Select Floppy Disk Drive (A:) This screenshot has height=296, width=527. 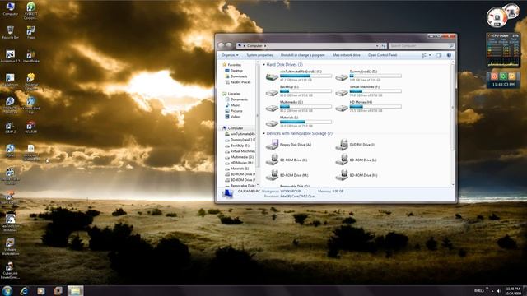click(289, 145)
